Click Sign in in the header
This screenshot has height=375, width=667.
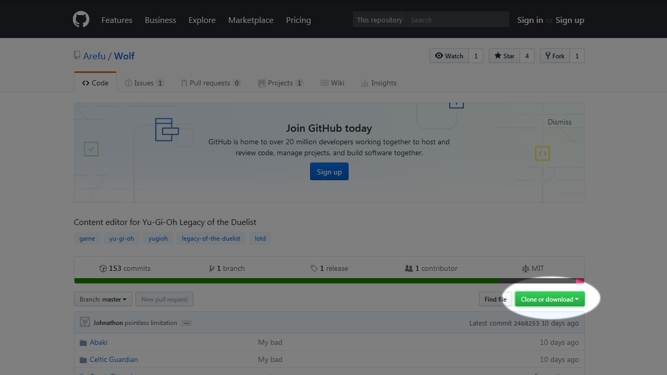tap(530, 20)
